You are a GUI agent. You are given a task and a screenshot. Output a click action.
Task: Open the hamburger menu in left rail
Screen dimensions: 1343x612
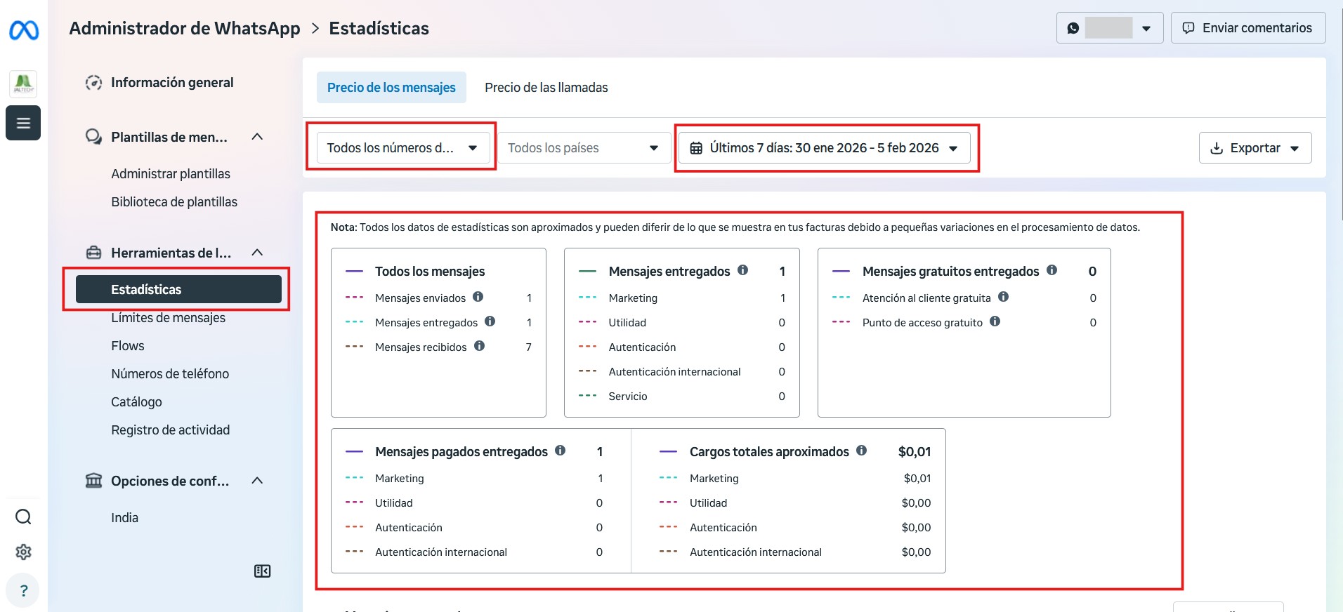pos(23,123)
